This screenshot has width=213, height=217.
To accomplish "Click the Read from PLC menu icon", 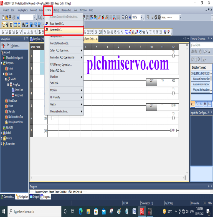I will (x=47, y=24).
